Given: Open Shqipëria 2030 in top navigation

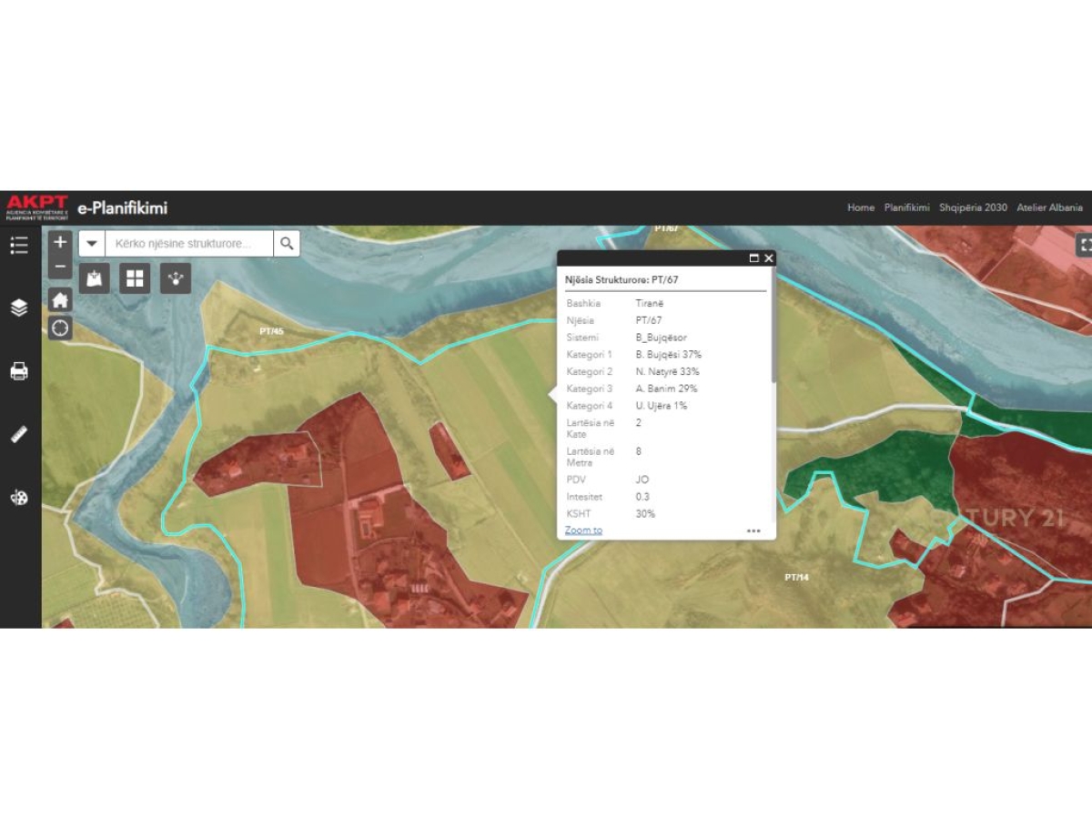Looking at the screenshot, I should [x=974, y=207].
